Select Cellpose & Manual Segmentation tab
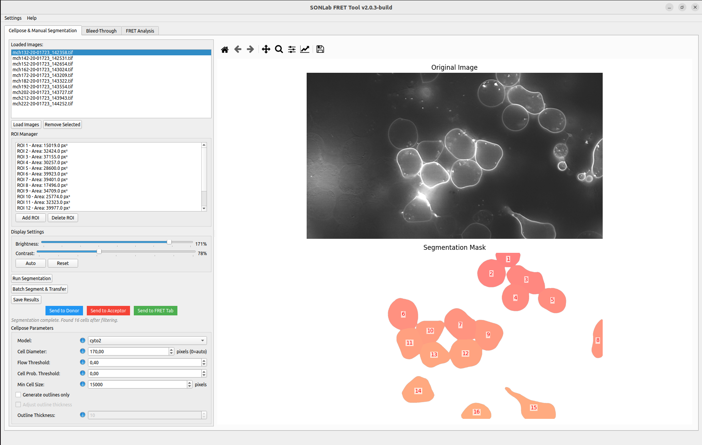 [43, 30]
